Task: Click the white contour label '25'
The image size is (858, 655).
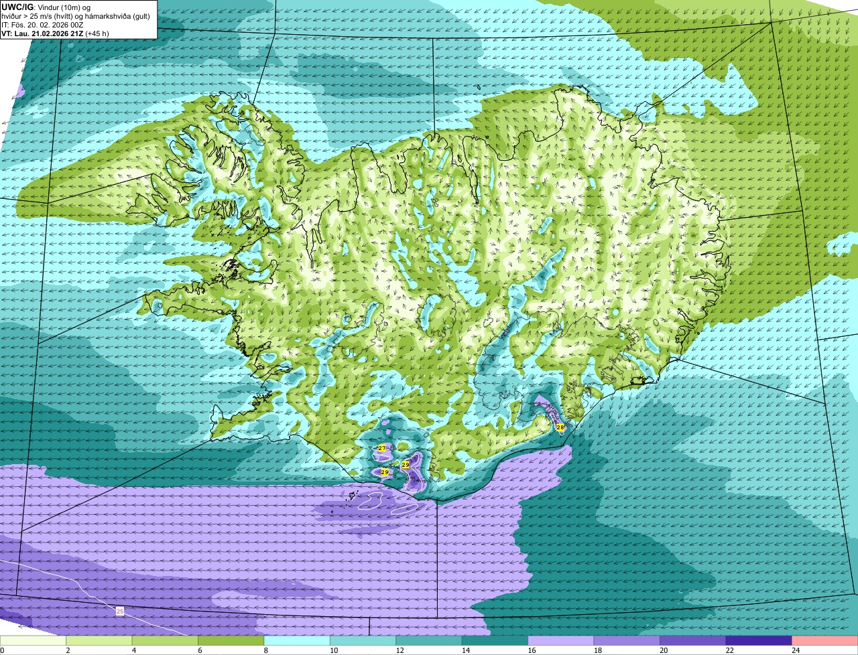Action: (120, 611)
